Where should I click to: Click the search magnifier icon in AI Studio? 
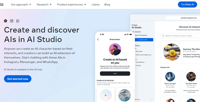tap(163, 36)
